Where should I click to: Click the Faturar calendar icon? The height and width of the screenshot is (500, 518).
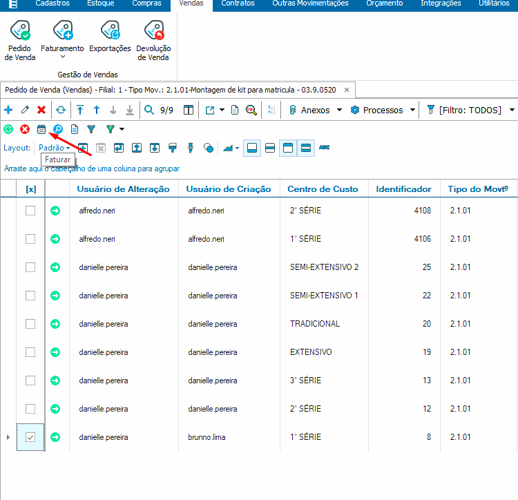point(41,129)
